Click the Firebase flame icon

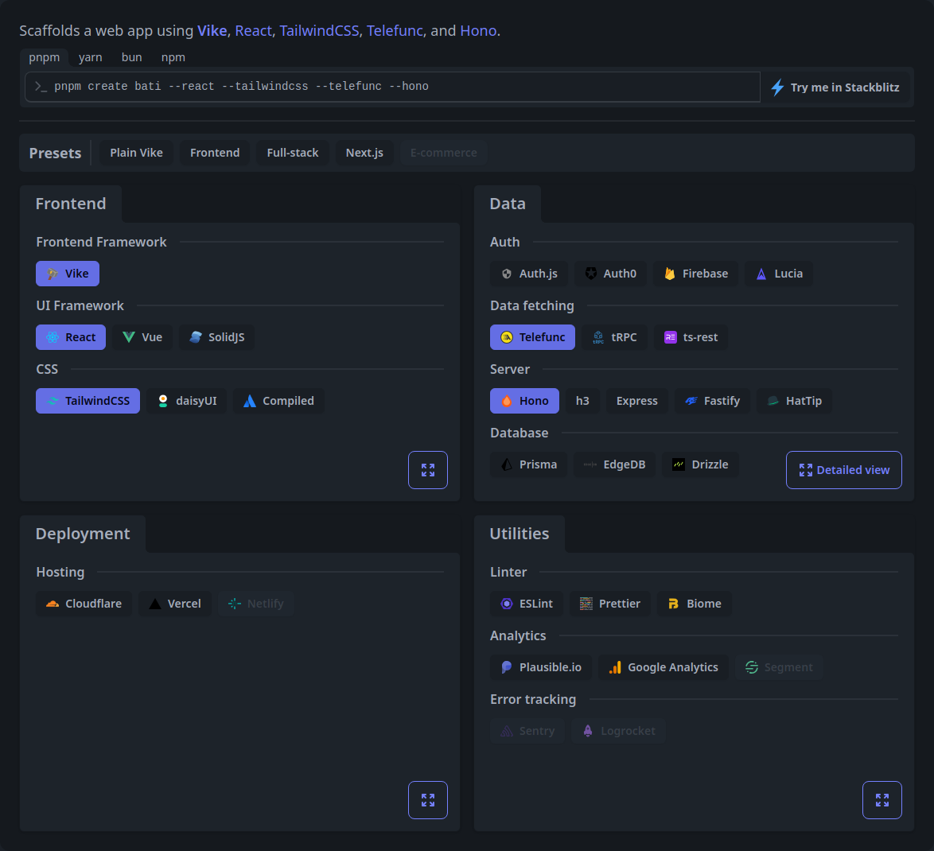[x=670, y=274]
